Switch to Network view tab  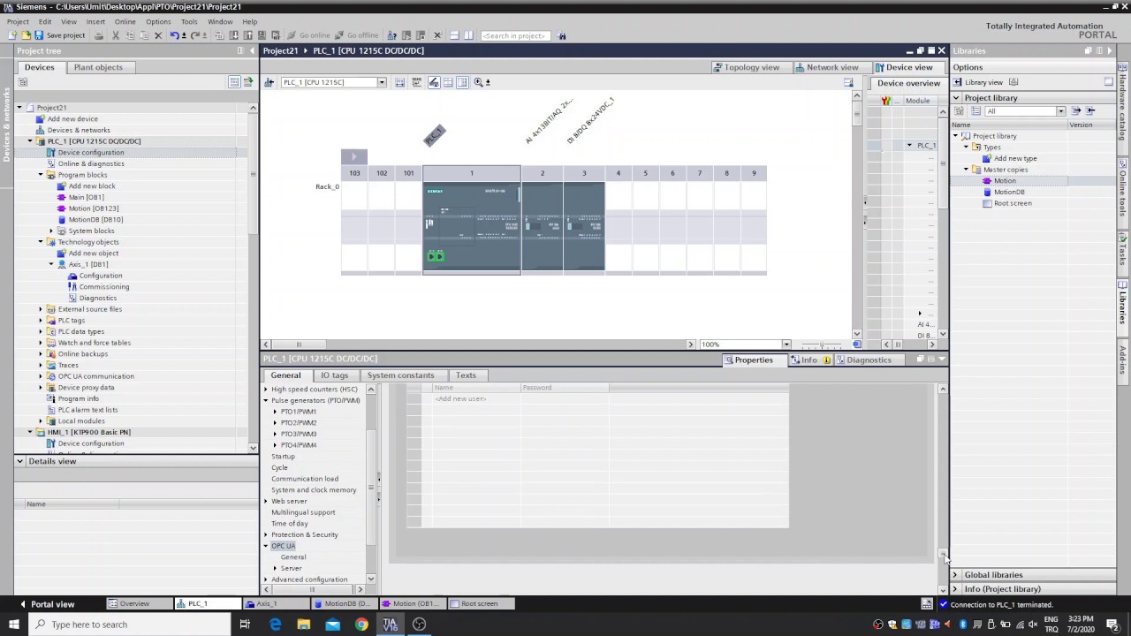click(827, 67)
